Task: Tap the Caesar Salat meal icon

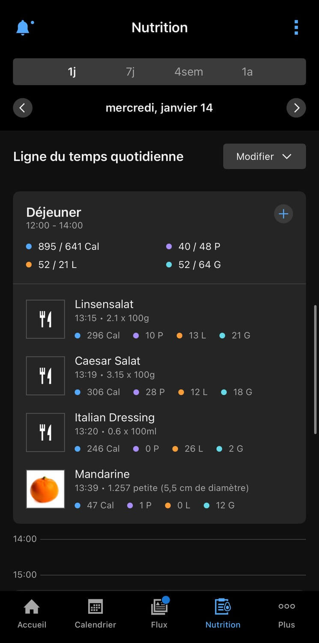Action: [45, 376]
